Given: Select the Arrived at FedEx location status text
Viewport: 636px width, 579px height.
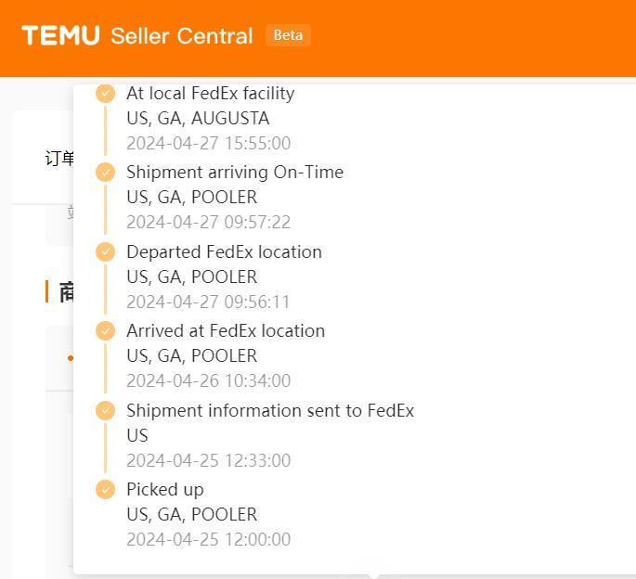Looking at the screenshot, I should pyautogui.click(x=226, y=331).
